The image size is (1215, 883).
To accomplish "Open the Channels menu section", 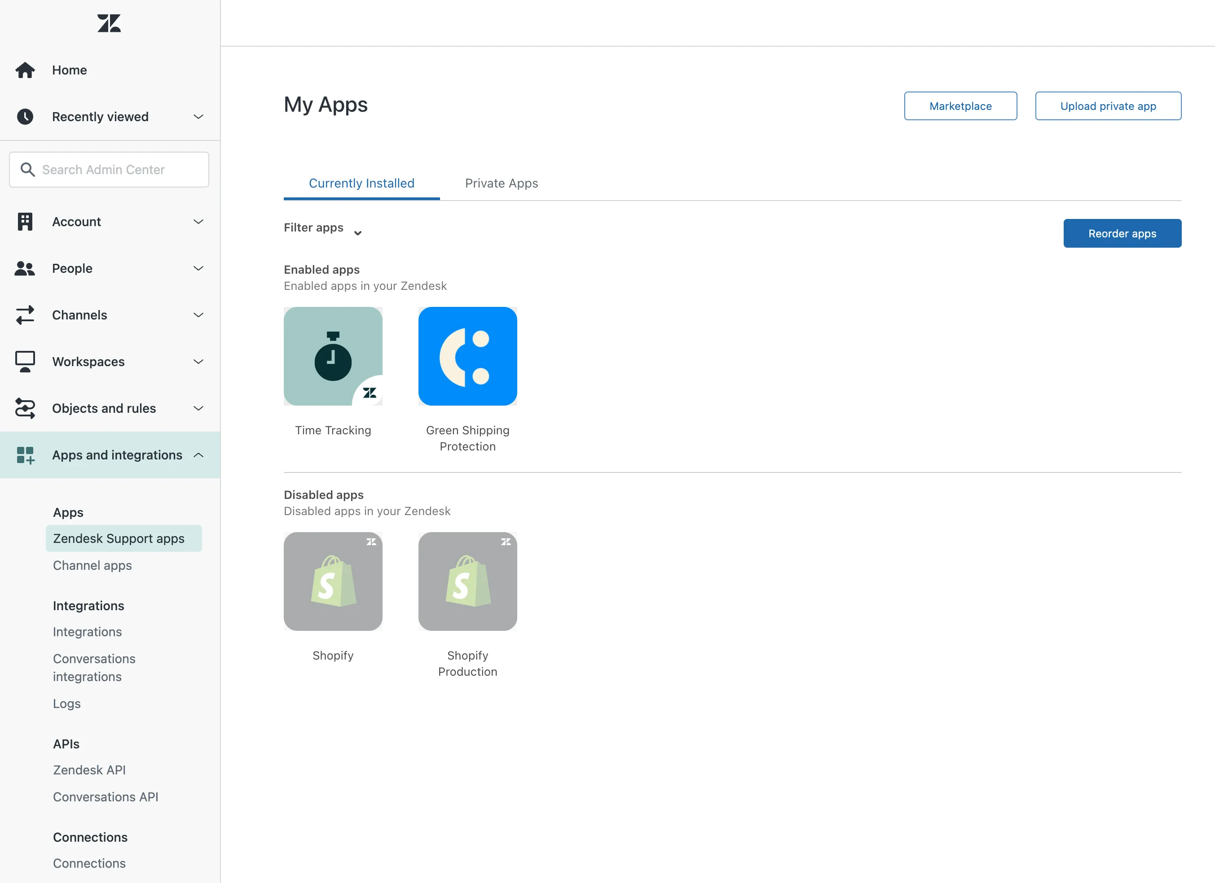I will click(110, 314).
